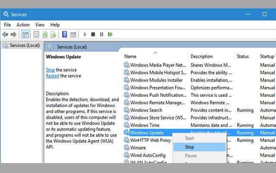
Task: Click 'Maintains date and ...' description cell
Action: click(x=211, y=125)
